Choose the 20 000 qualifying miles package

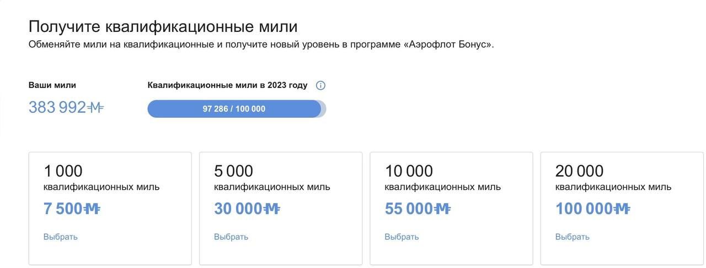point(573,237)
